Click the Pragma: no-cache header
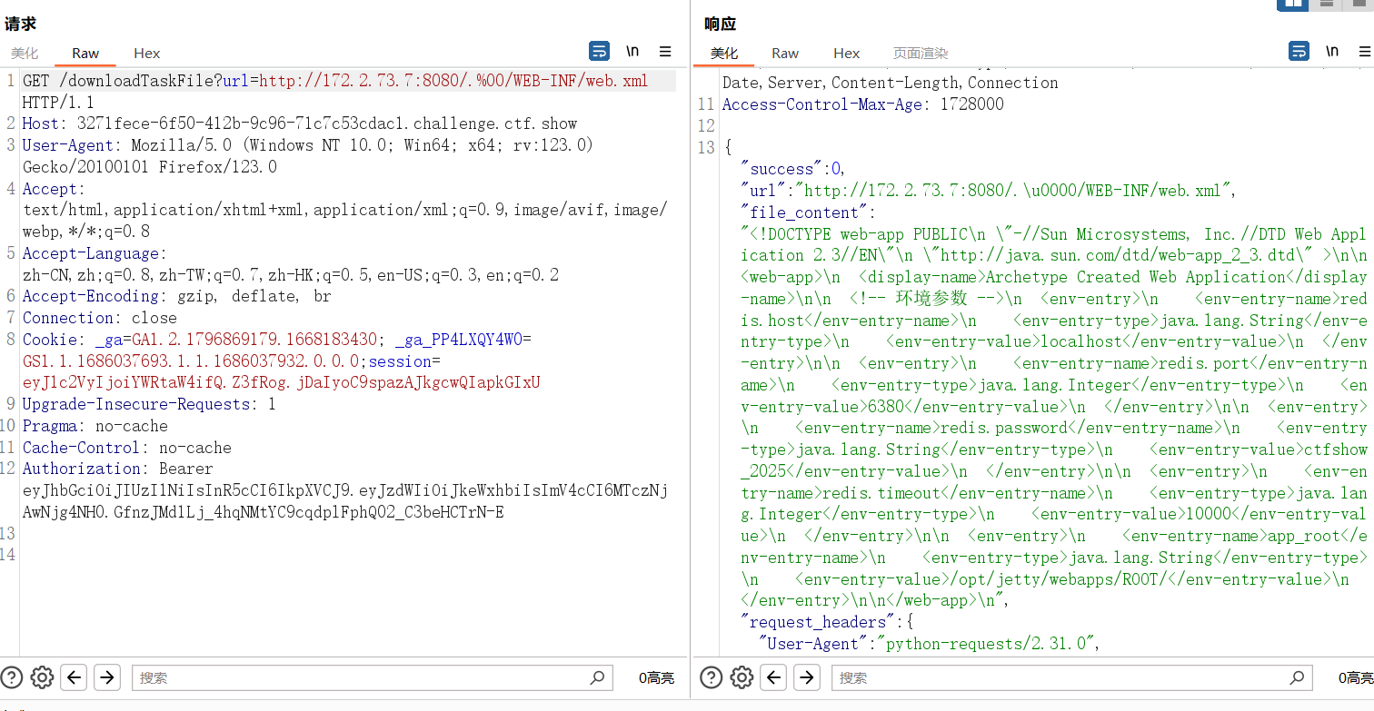Image resolution: width=1374 pixels, height=711 pixels. coord(95,426)
